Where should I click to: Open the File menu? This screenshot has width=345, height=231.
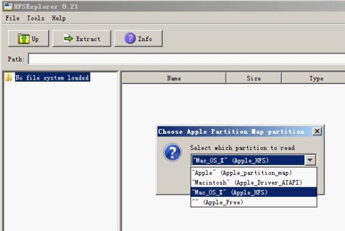[12, 18]
